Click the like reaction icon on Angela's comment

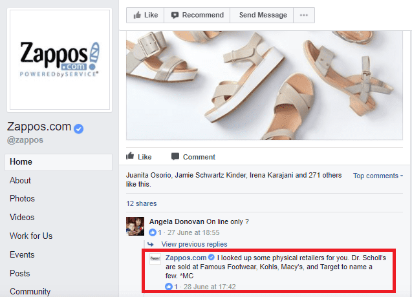153,232
